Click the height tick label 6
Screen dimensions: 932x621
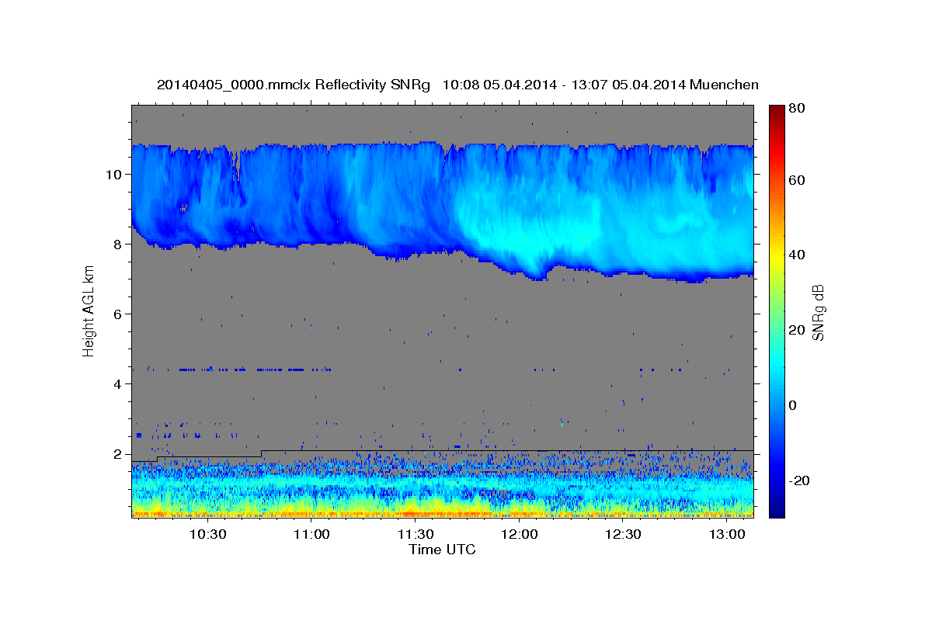click(x=116, y=314)
